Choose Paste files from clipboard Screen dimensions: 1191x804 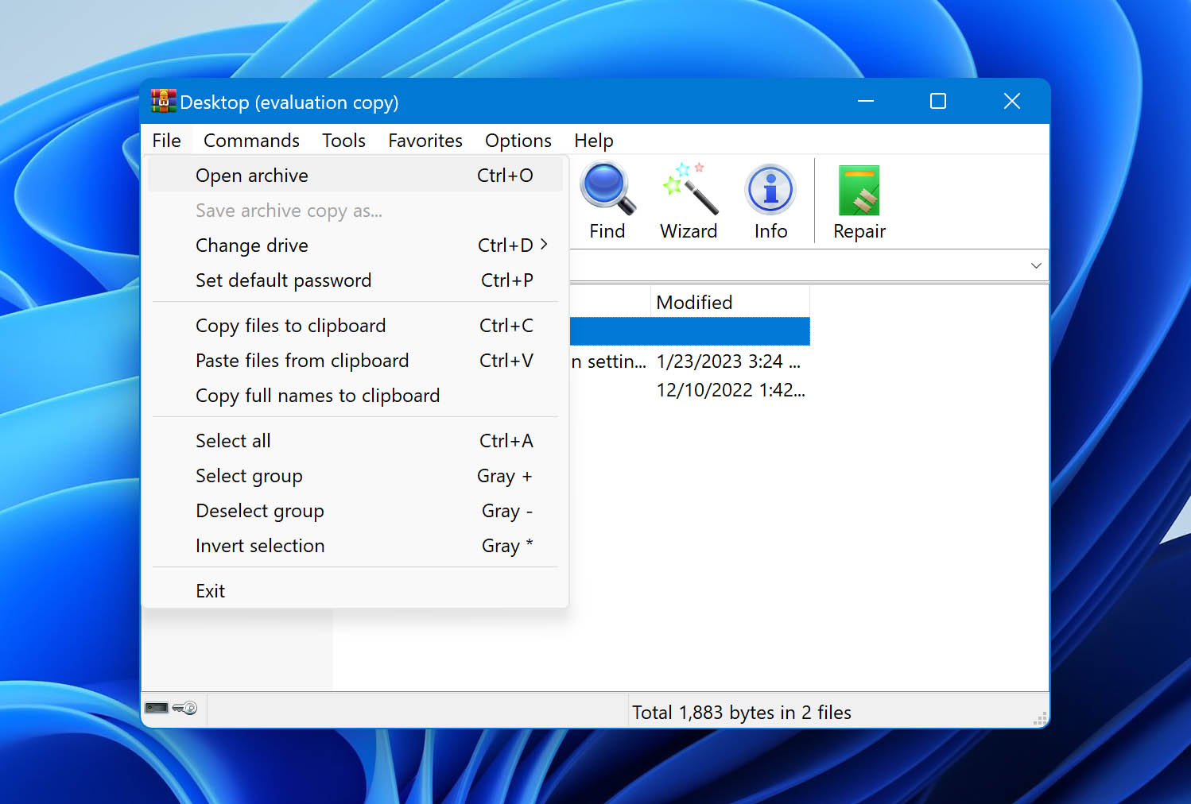[355, 361]
